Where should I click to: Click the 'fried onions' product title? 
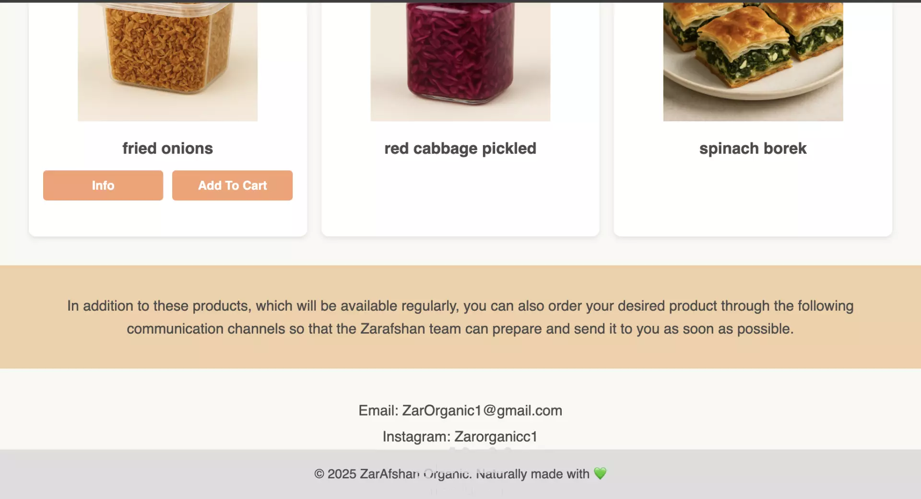[167, 149]
